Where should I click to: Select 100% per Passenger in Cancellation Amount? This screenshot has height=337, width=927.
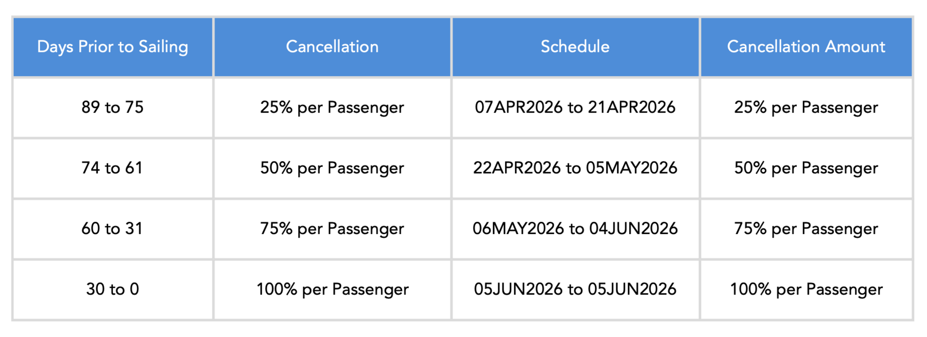(806, 289)
